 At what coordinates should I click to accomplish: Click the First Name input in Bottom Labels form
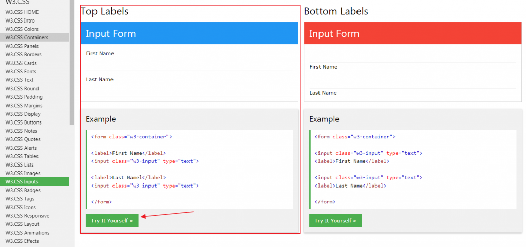412,56
